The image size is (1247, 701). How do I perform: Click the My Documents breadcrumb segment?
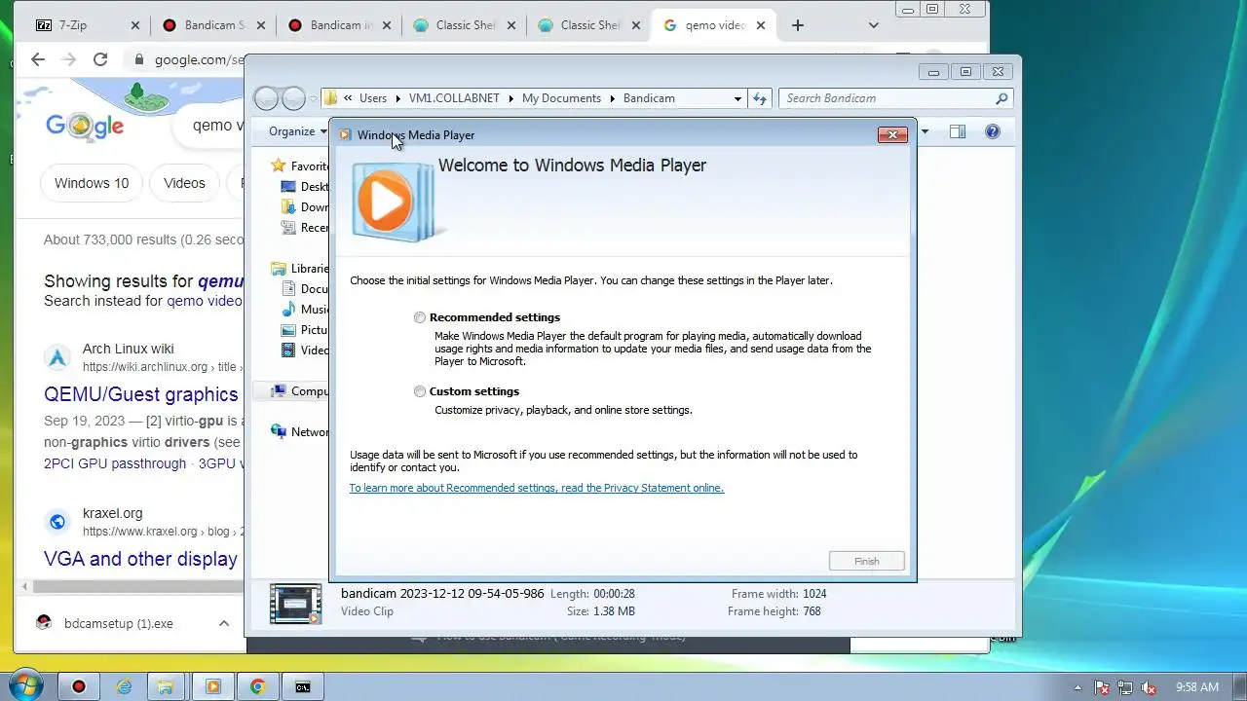(561, 98)
